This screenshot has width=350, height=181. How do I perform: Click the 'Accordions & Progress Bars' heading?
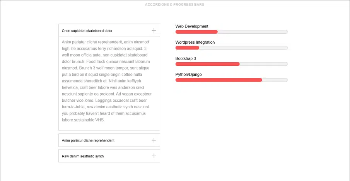[174, 5]
